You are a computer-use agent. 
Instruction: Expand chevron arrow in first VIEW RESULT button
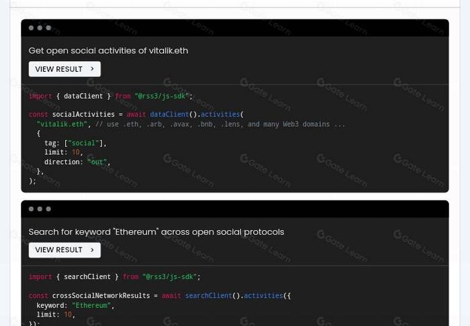(92, 69)
